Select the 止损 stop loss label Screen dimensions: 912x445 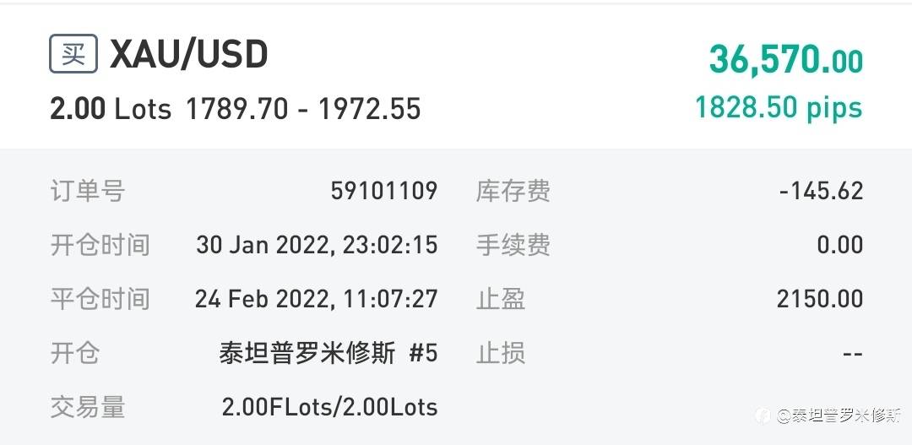coord(501,353)
